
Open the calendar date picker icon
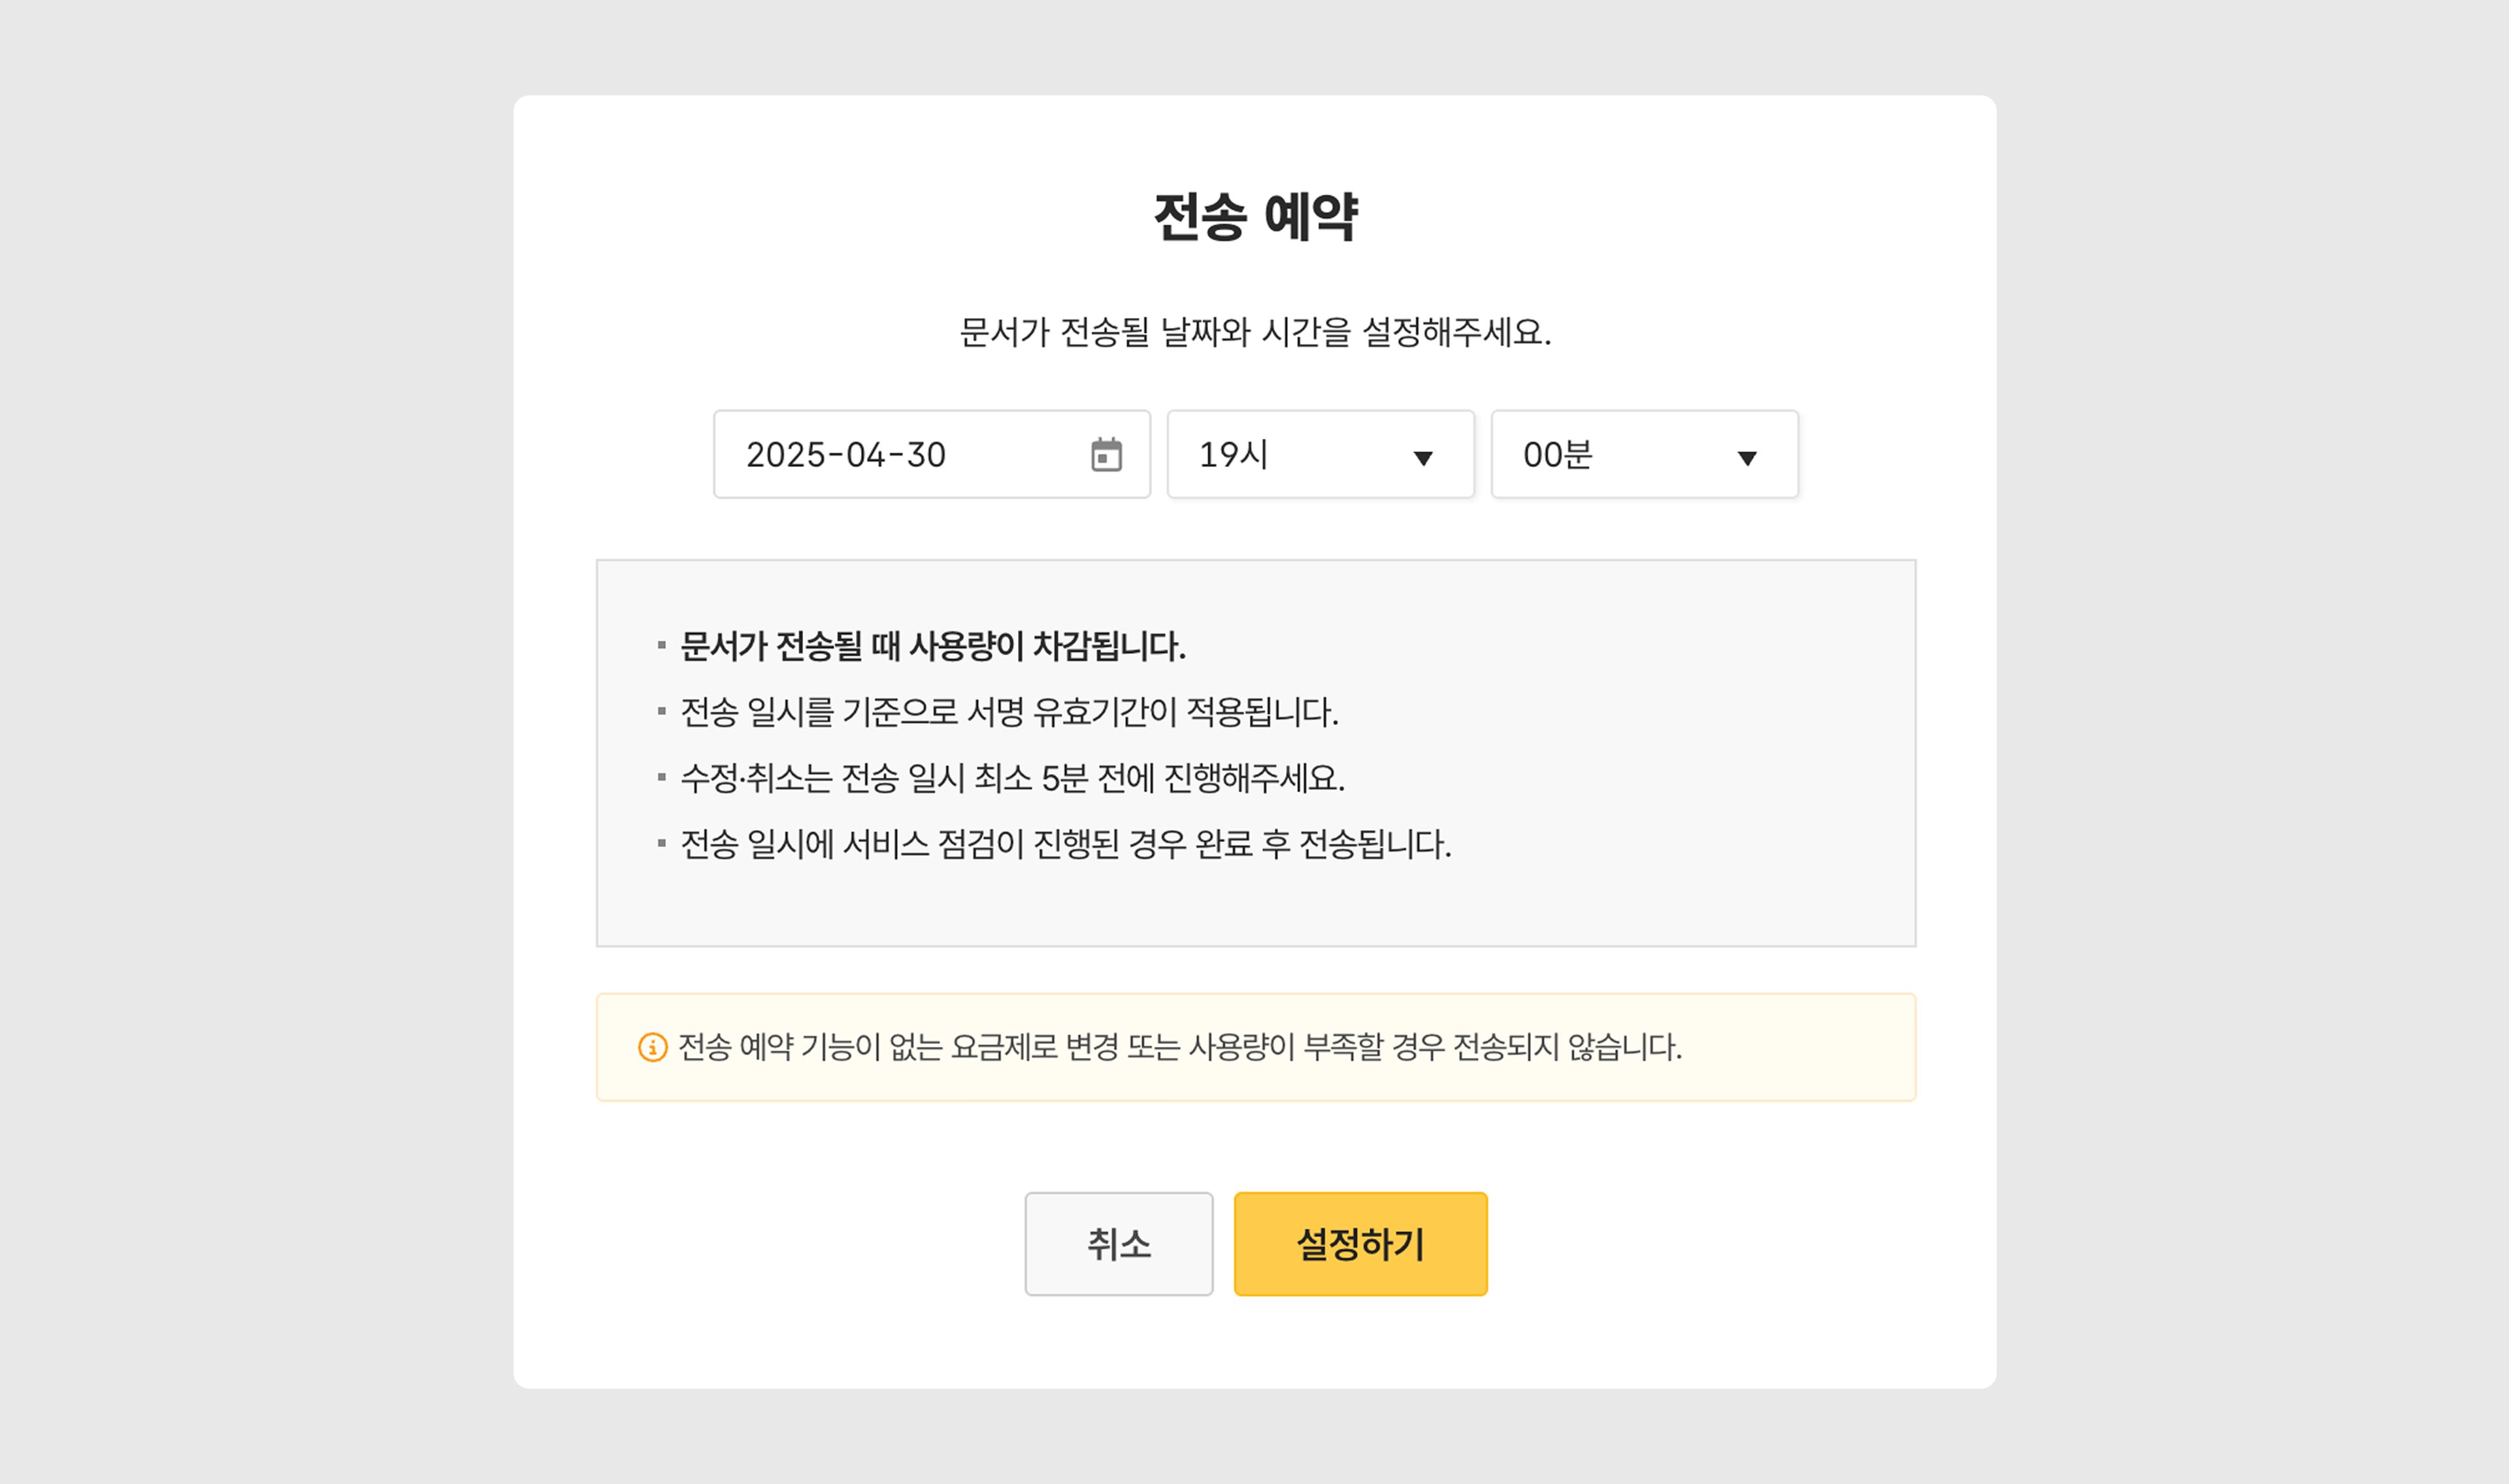[1106, 455]
